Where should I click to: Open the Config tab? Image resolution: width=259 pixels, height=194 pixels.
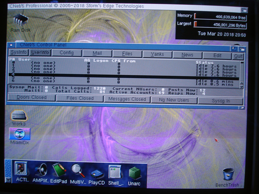click(x=67, y=53)
